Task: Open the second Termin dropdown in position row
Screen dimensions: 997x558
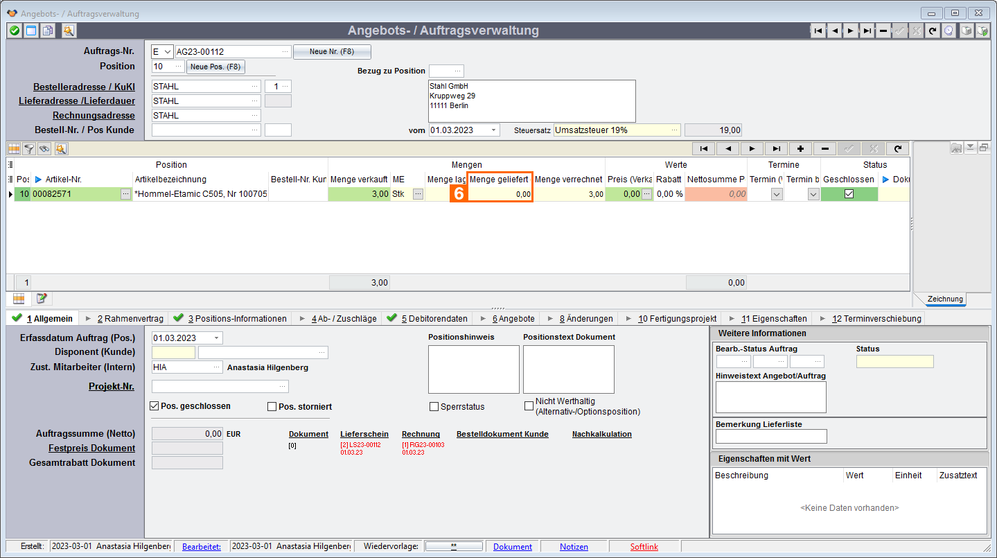Action: click(x=813, y=195)
